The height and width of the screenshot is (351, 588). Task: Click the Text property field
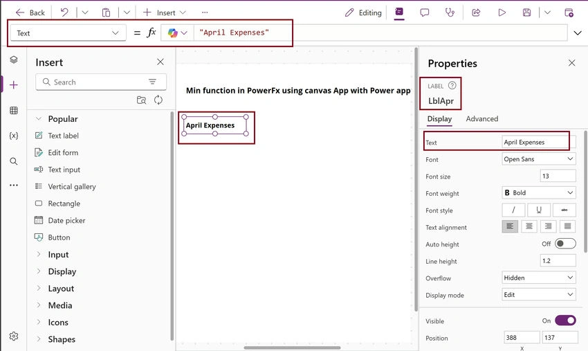(538, 143)
